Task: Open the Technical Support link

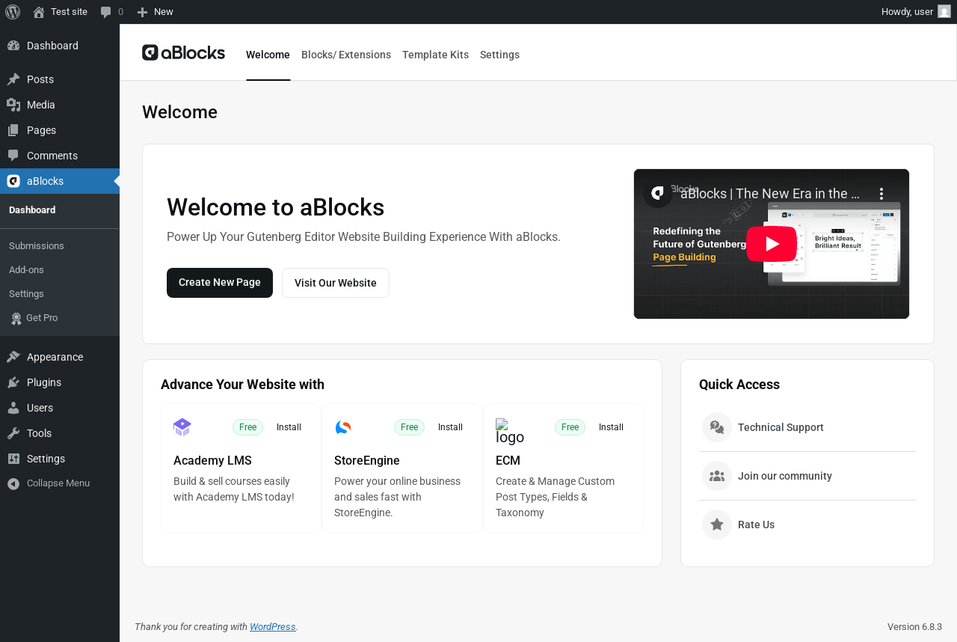Action: tap(781, 427)
